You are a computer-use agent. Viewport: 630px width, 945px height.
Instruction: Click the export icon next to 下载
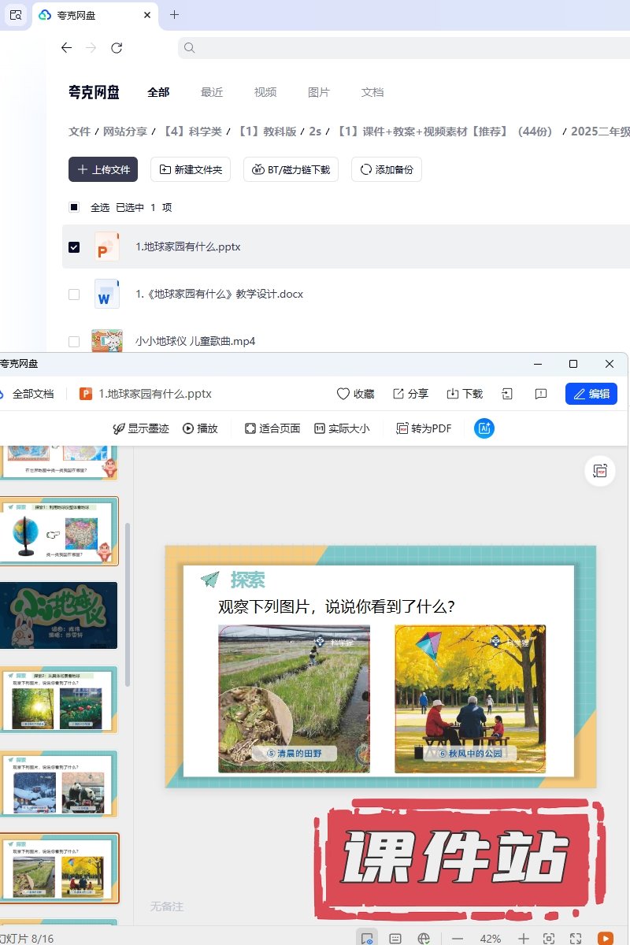point(508,394)
